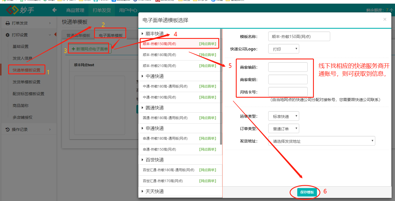Close the 电子面单递模板选择 dialog
395x201 pixels.
point(385,19)
